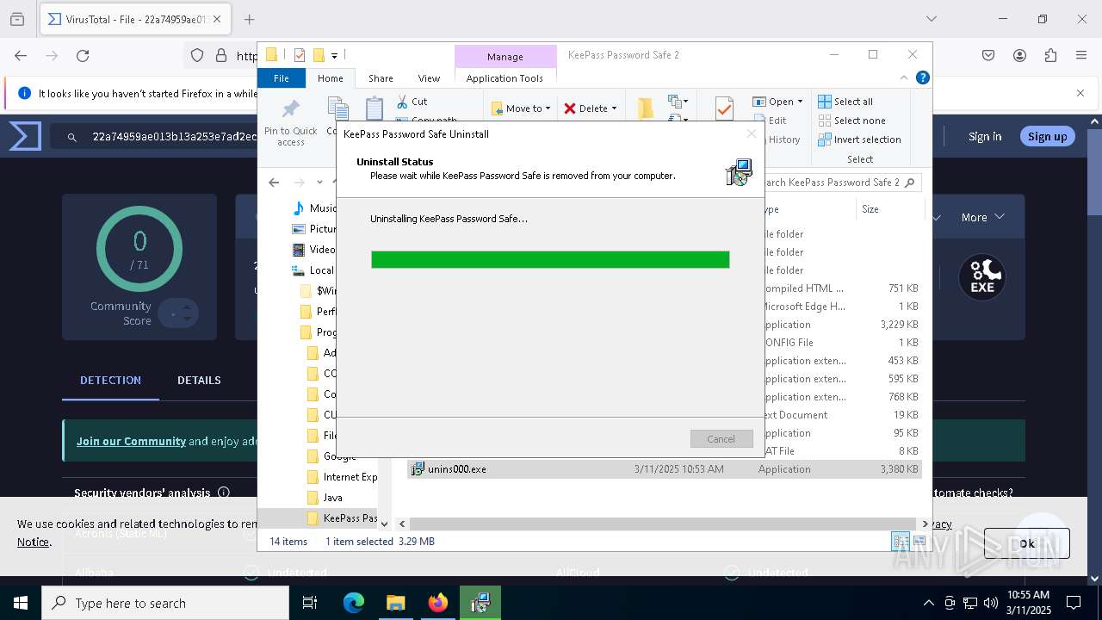Click Select none in Explorer ribbon
The height and width of the screenshot is (620, 1102).
(x=851, y=121)
